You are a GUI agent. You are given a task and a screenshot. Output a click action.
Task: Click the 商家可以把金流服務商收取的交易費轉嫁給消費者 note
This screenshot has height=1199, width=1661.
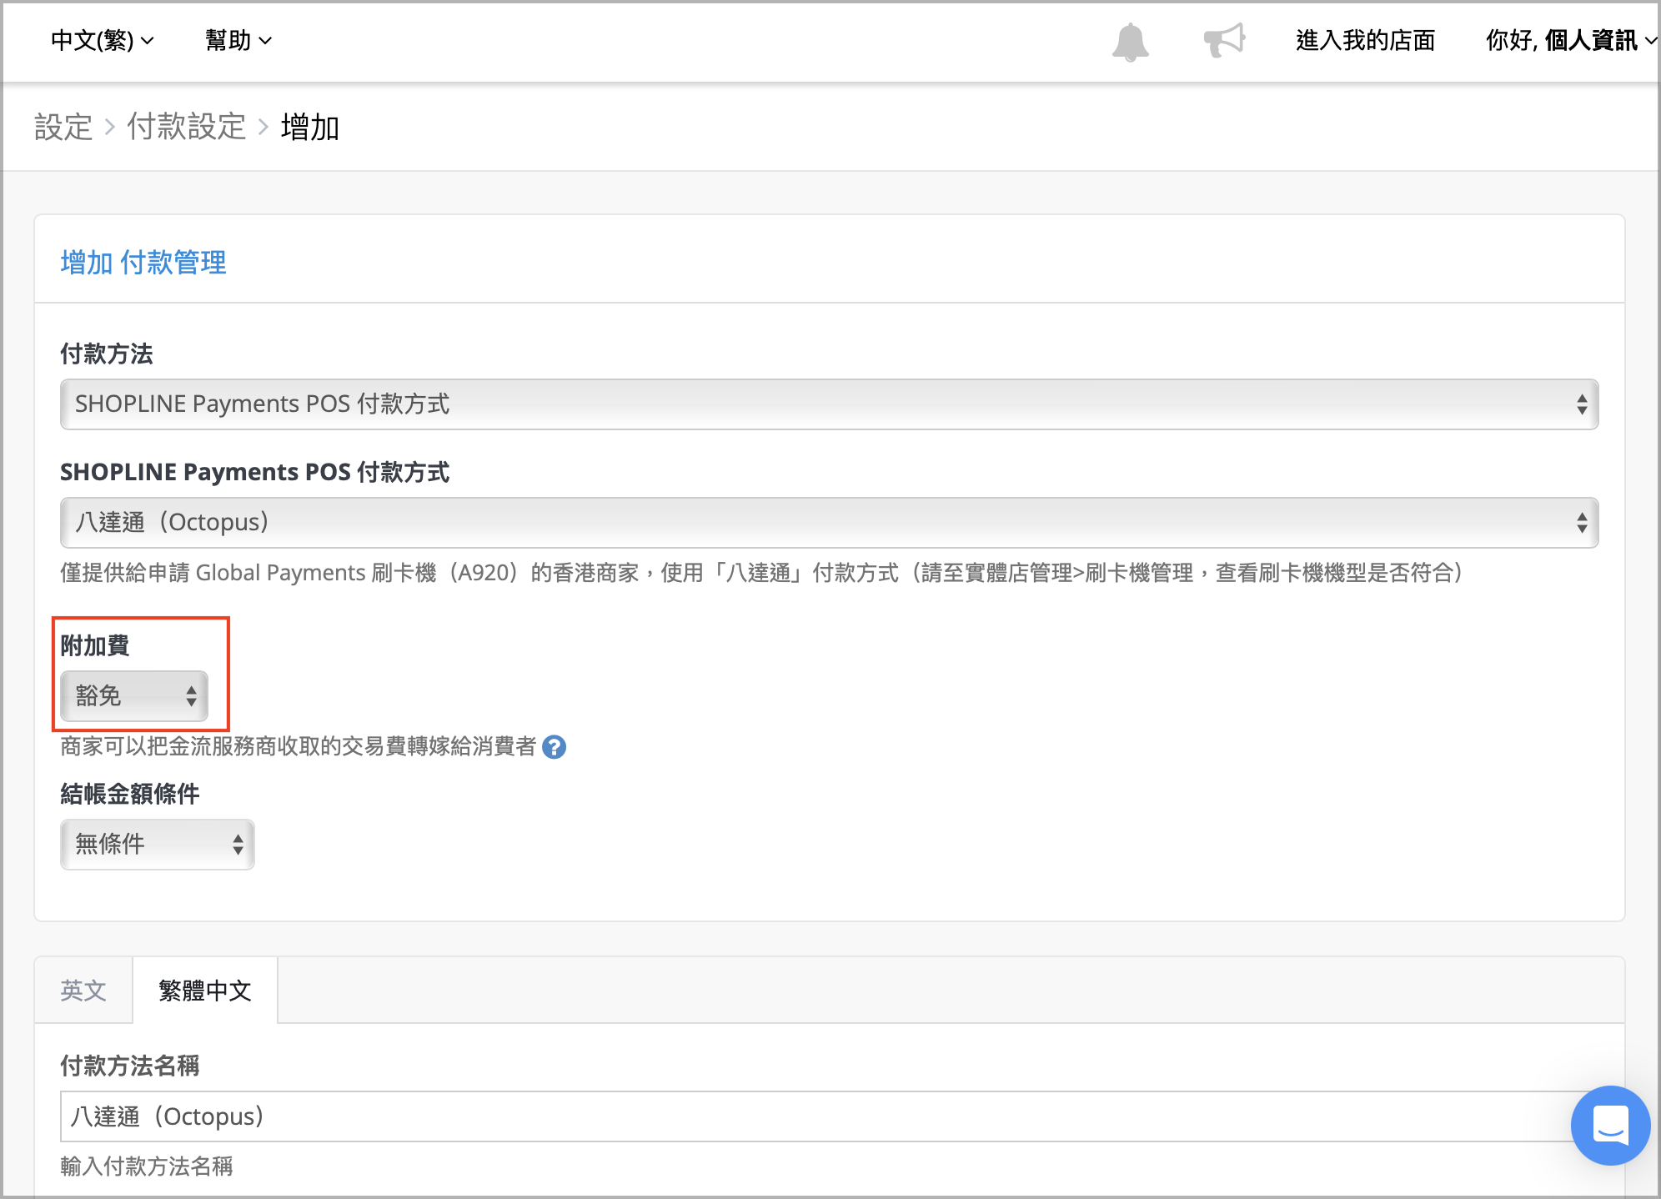point(298,746)
